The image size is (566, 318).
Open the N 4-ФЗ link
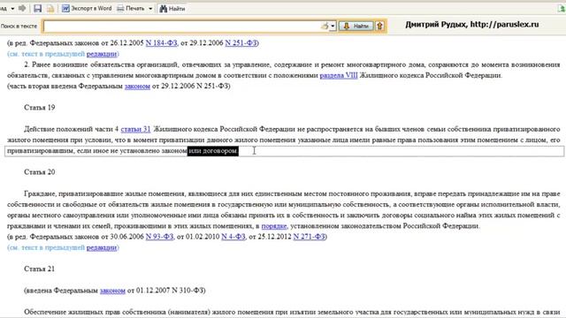[x=233, y=237]
